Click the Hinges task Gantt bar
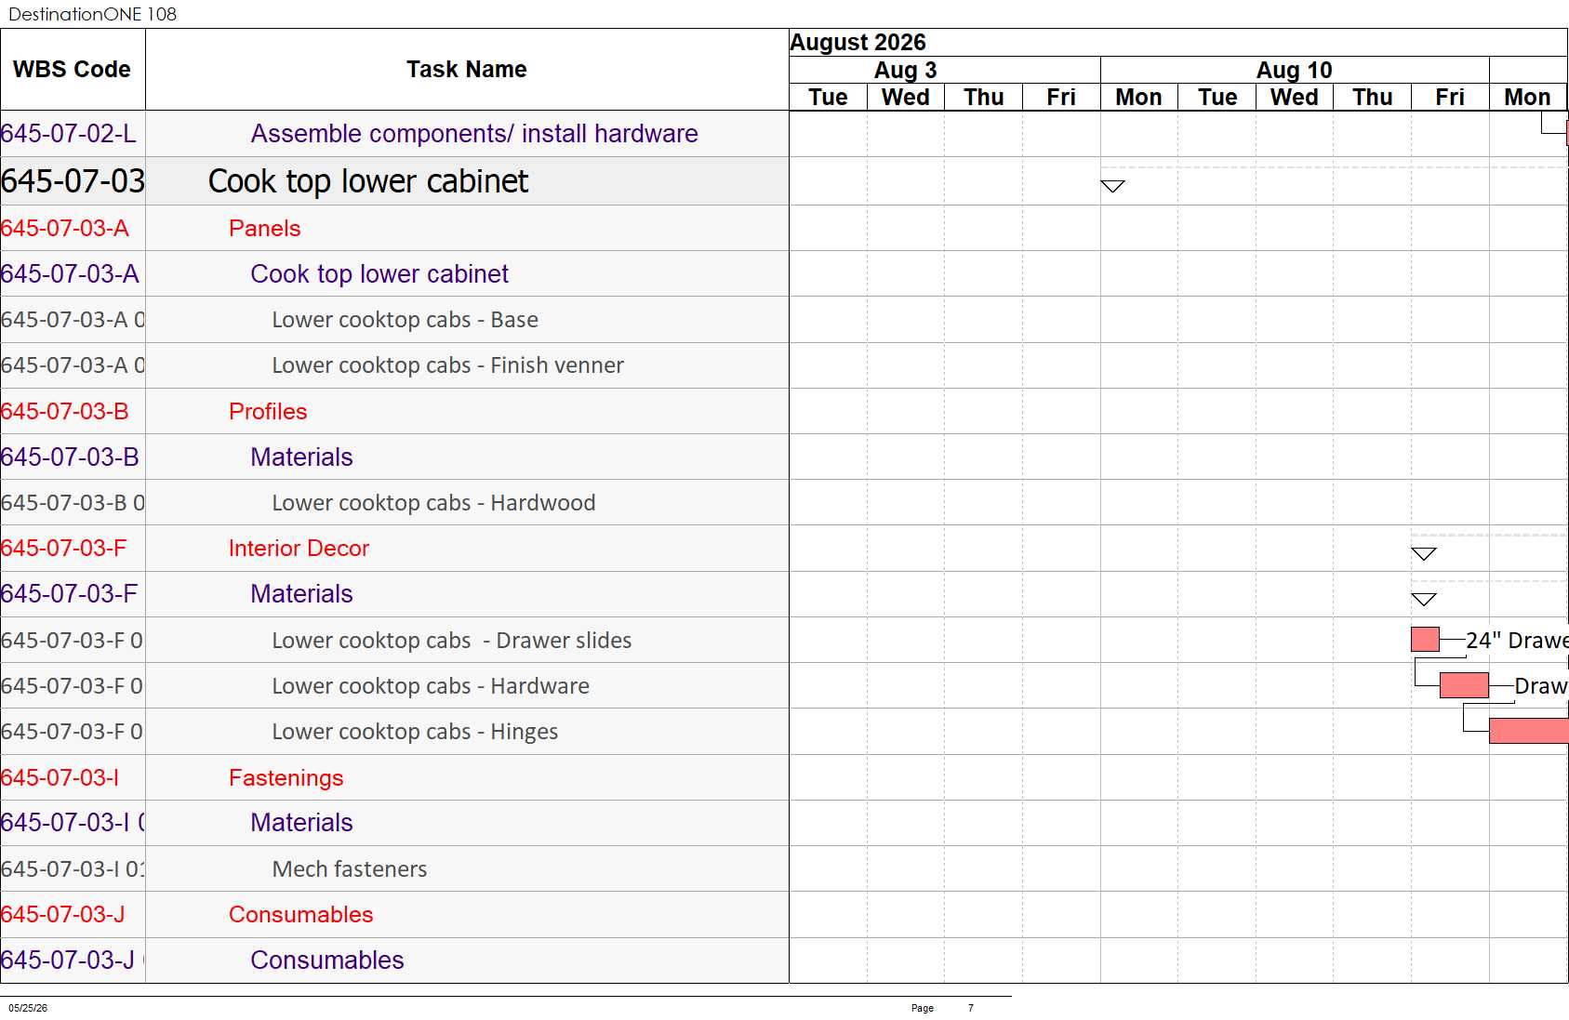Viewport: 1569px width, 1020px height. tap(1528, 732)
